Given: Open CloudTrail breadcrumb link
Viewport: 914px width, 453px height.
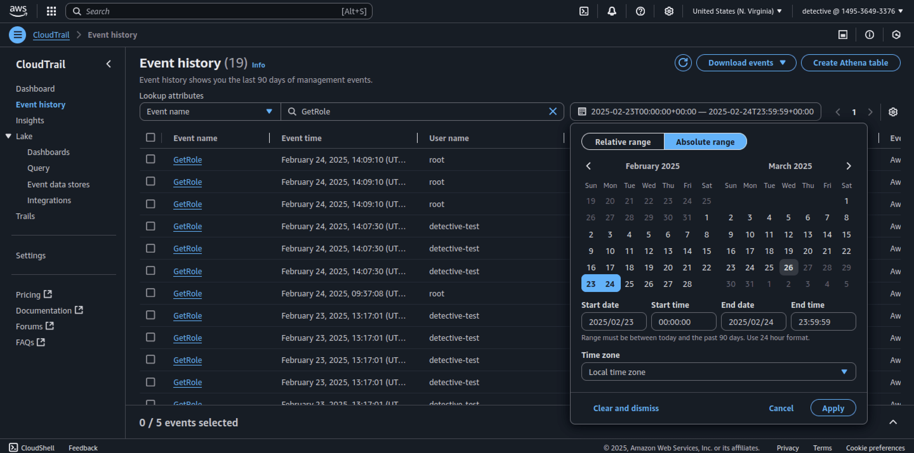Looking at the screenshot, I should coord(51,35).
